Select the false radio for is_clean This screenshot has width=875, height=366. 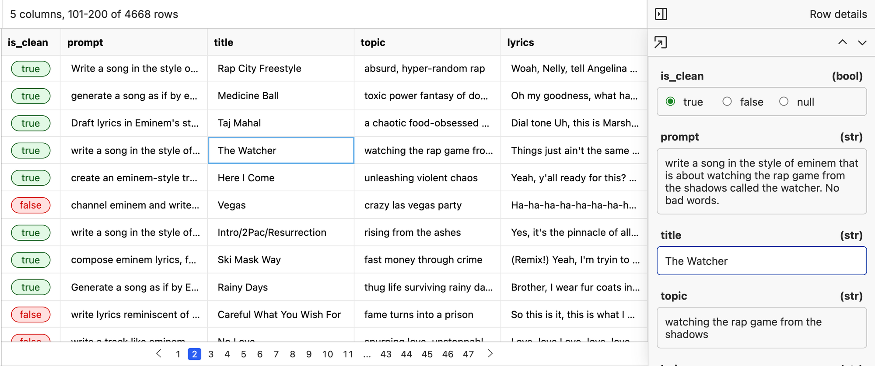(727, 102)
